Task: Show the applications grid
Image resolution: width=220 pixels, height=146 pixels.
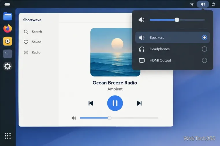Action: click(8, 136)
